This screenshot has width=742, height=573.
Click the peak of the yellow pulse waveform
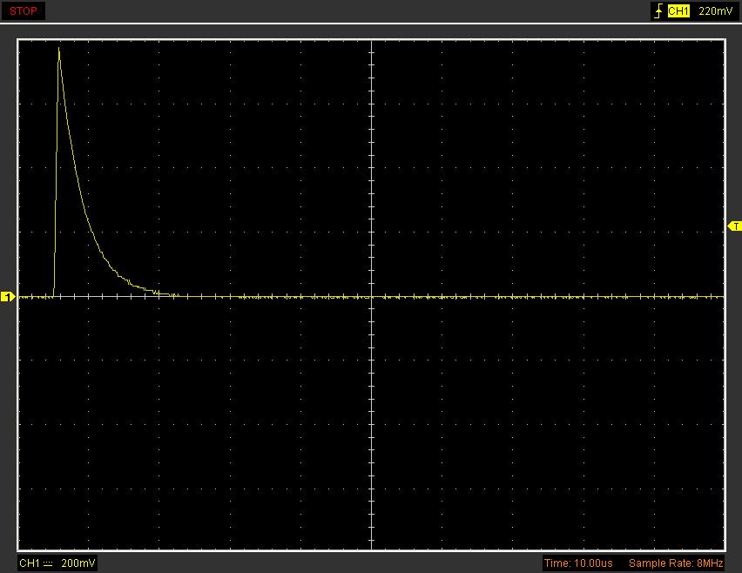coord(58,48)
